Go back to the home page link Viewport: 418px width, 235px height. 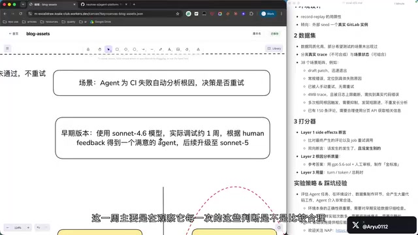14,33
